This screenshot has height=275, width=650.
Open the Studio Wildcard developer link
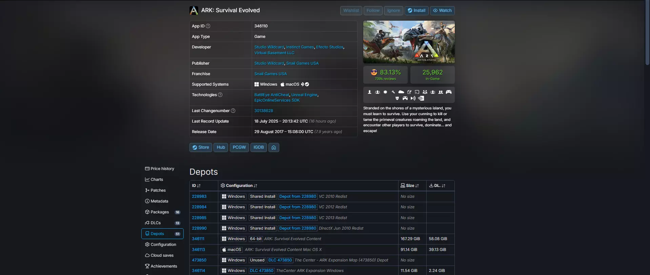269,47
